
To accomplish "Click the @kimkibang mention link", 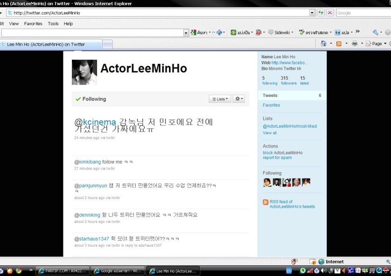I will click(x=88, y=162).
